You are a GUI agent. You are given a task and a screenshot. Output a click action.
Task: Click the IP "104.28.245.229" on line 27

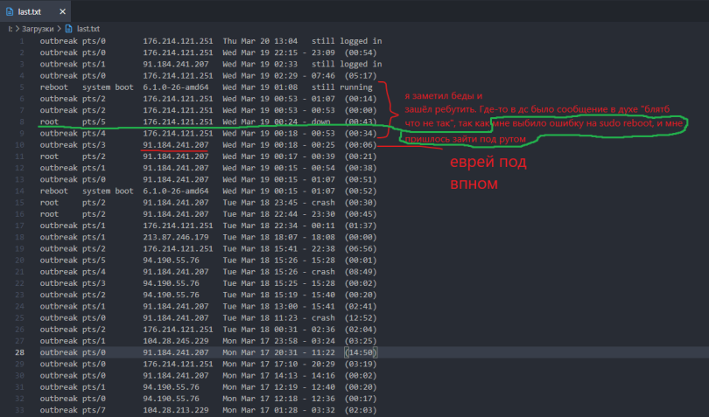tap(176, 341)
